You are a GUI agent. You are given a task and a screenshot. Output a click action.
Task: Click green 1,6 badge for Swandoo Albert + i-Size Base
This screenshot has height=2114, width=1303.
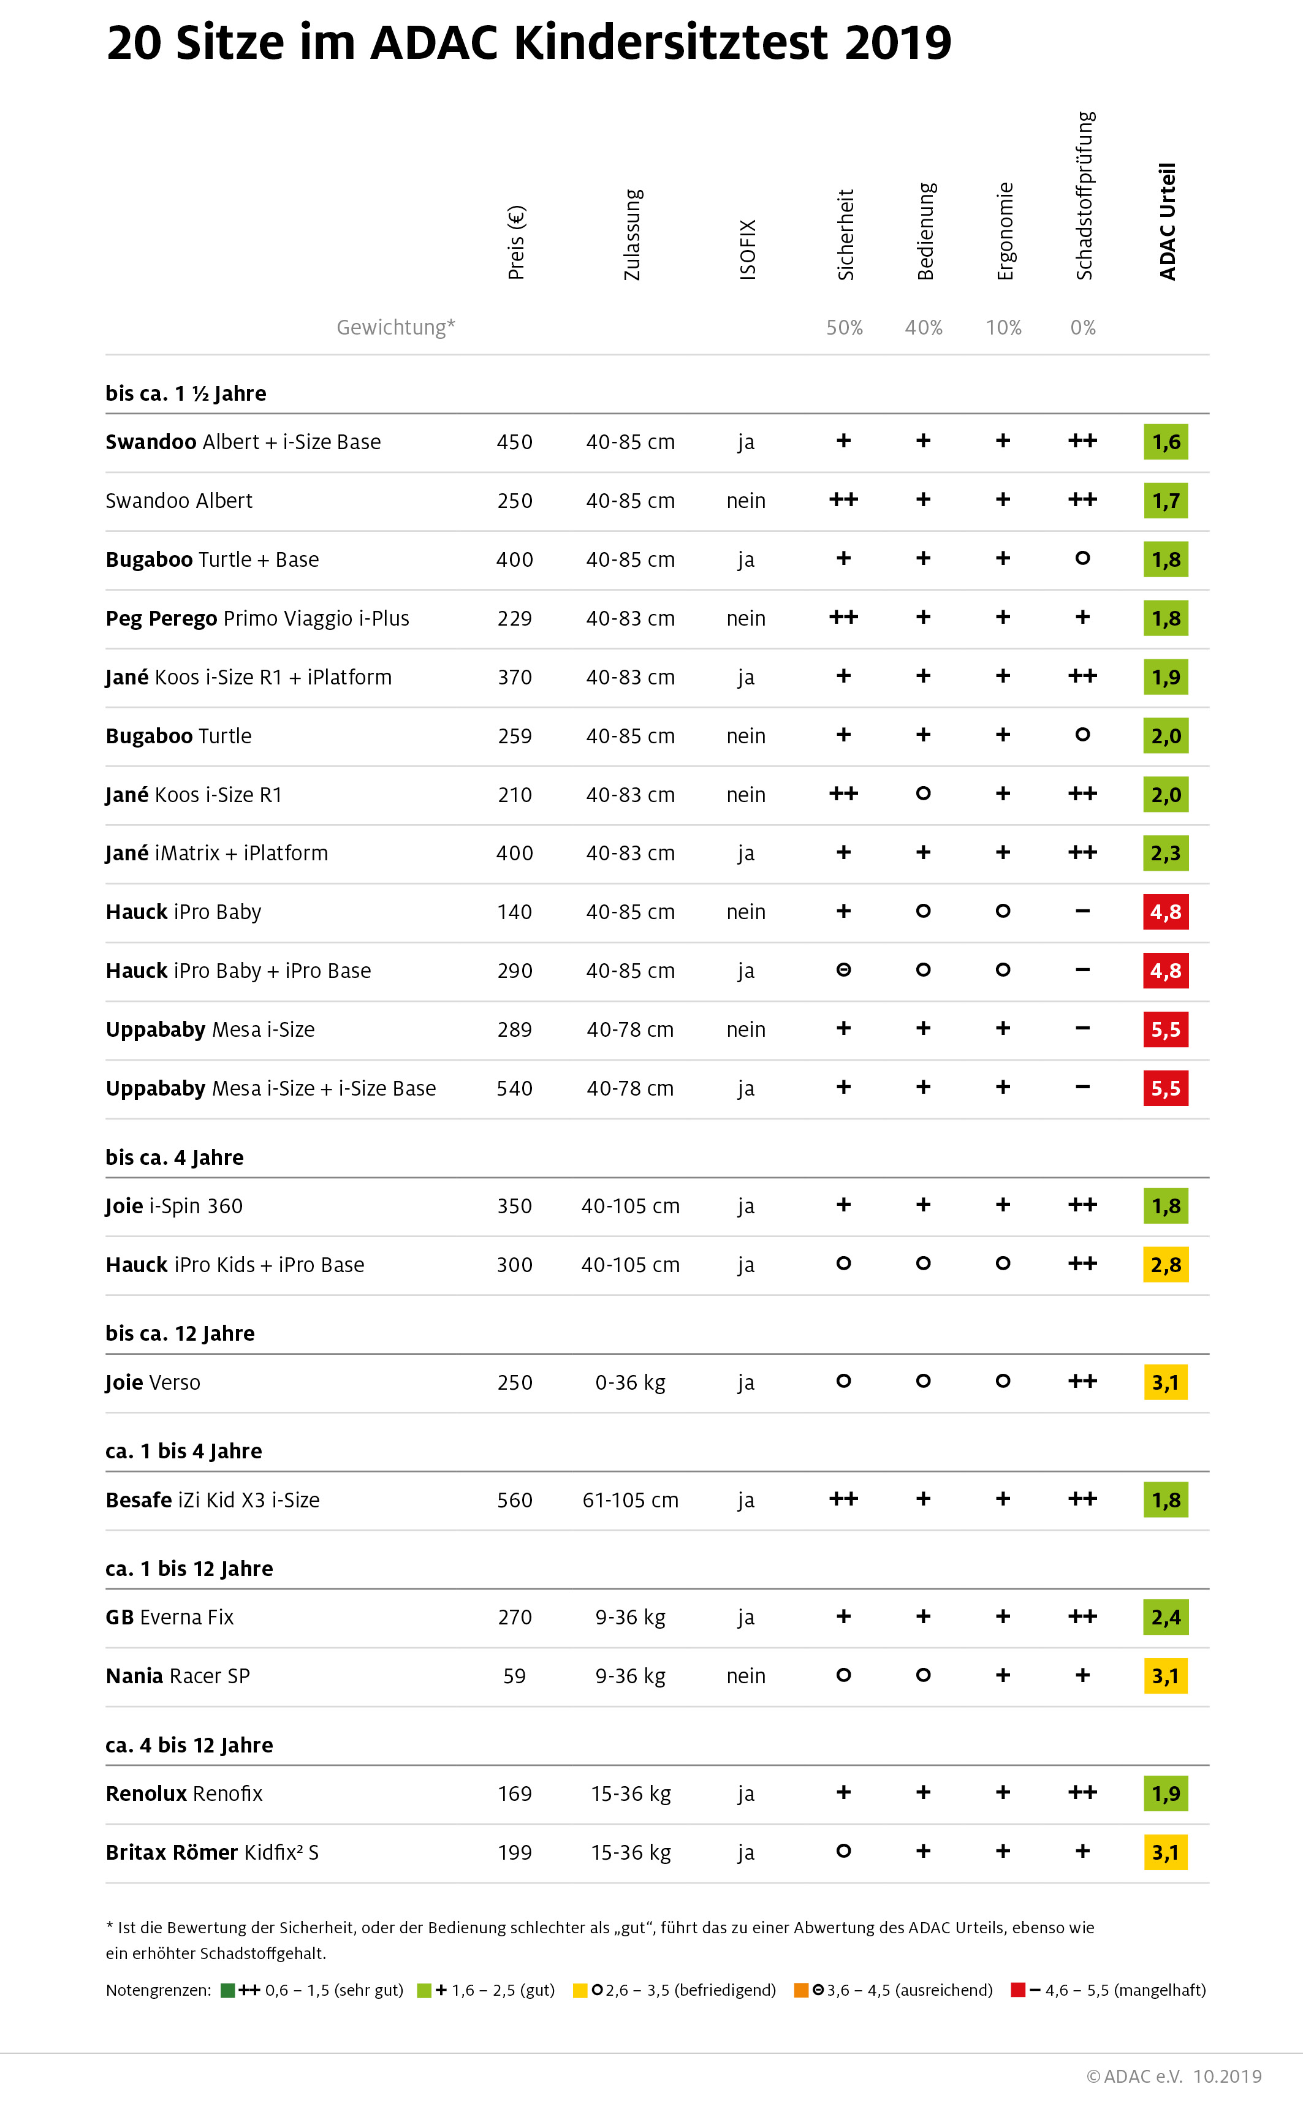1165,442
